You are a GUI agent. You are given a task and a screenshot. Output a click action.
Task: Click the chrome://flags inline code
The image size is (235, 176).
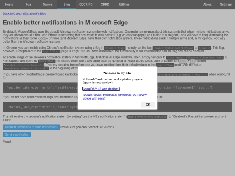pyautogui.click(x=115, y=48)
